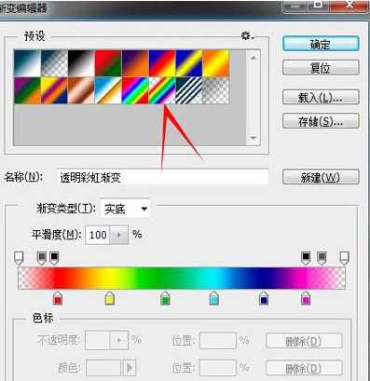Click the rainbow gradient preview bar
This screenshot has width=370, height=381.
(x=182, y=279)
